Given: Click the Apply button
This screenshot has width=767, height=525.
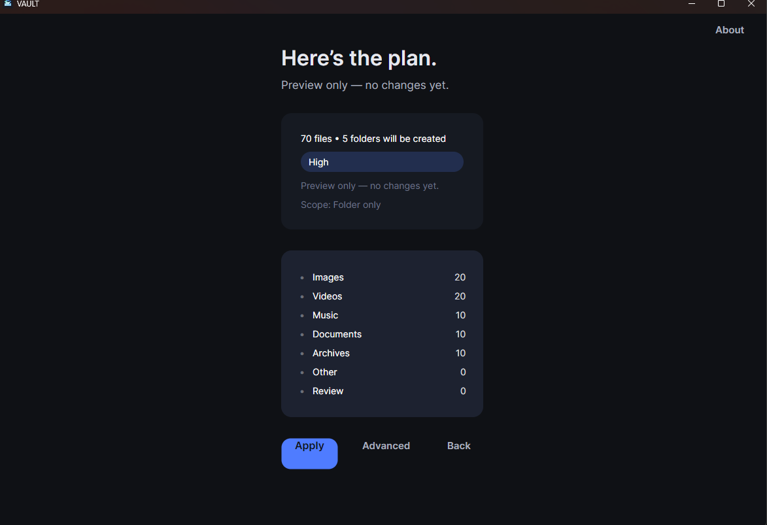Looking at the screenshot, I should click(x=309, y=453).
